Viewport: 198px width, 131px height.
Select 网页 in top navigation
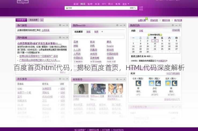click(83, 4)
